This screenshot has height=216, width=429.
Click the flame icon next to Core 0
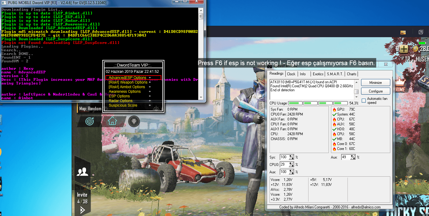[334, 144]
